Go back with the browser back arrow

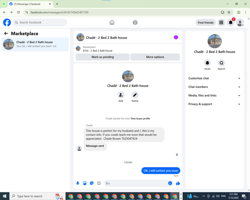(4, 12)
